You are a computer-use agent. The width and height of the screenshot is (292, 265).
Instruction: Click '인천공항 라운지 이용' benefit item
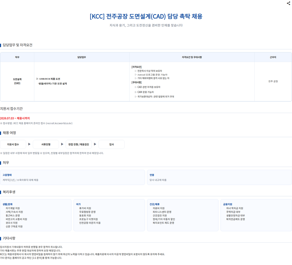click(x=90, y=223)
